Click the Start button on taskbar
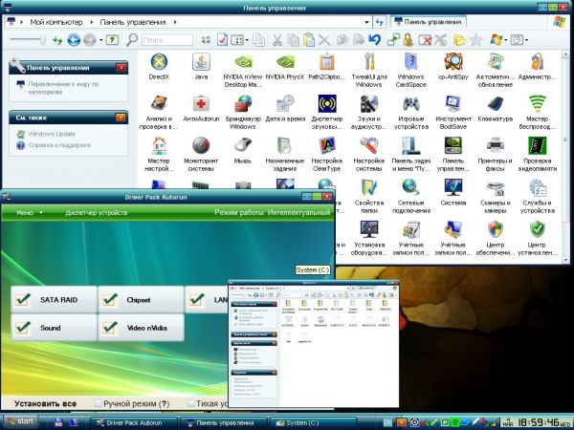 pos(21,420)
